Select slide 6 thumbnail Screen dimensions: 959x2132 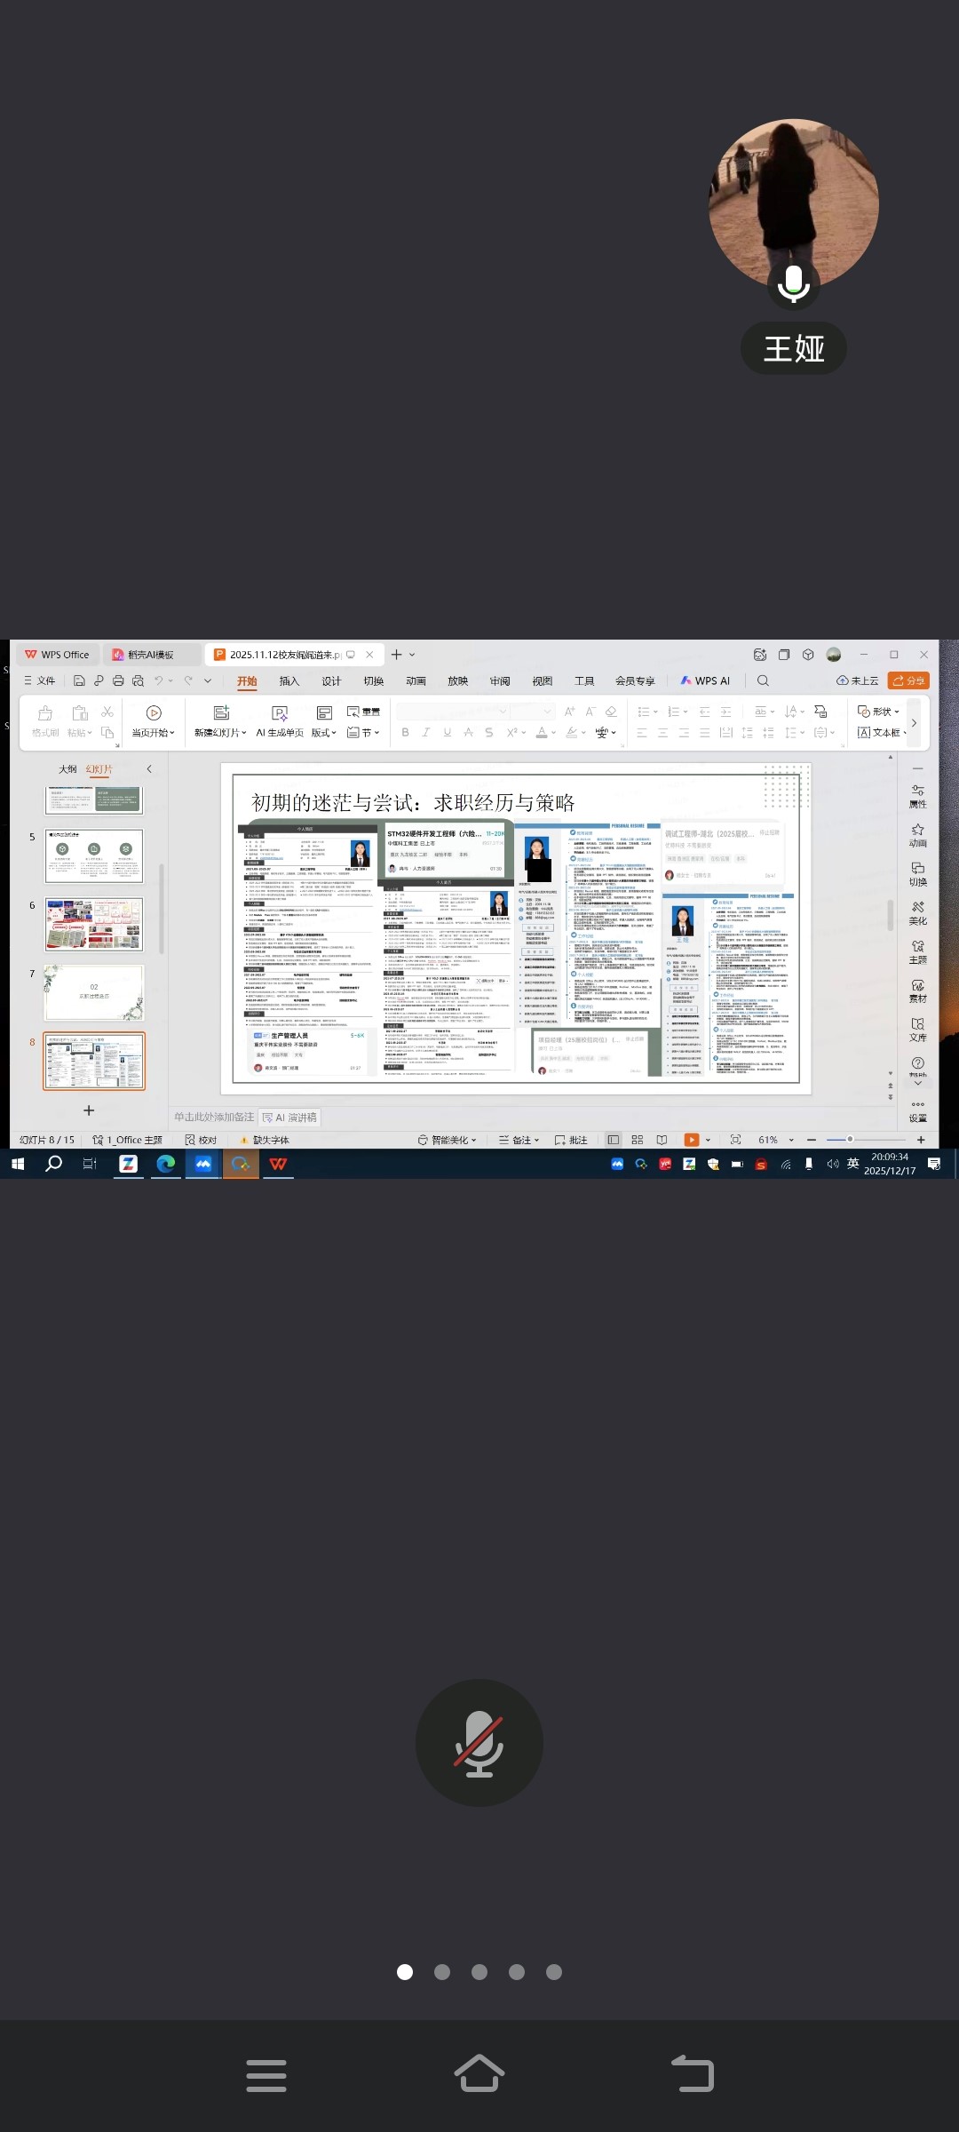point(94,924)
